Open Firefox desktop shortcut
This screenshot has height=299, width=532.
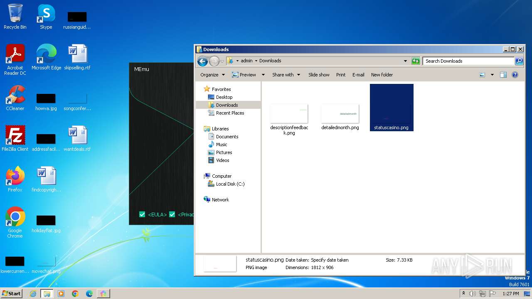tap(15, 179)
